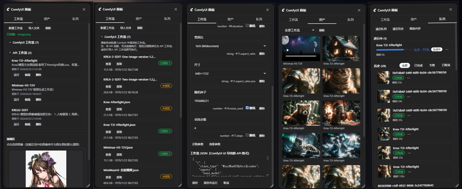
Task: Click the ComfyUI logo in the queue panel header
Action: (x=375, y=10)
